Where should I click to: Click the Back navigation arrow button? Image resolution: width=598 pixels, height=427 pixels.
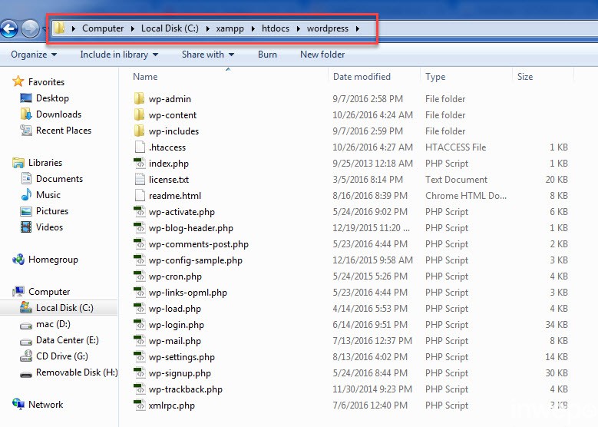pyautogui.click(x=9, y=29)
